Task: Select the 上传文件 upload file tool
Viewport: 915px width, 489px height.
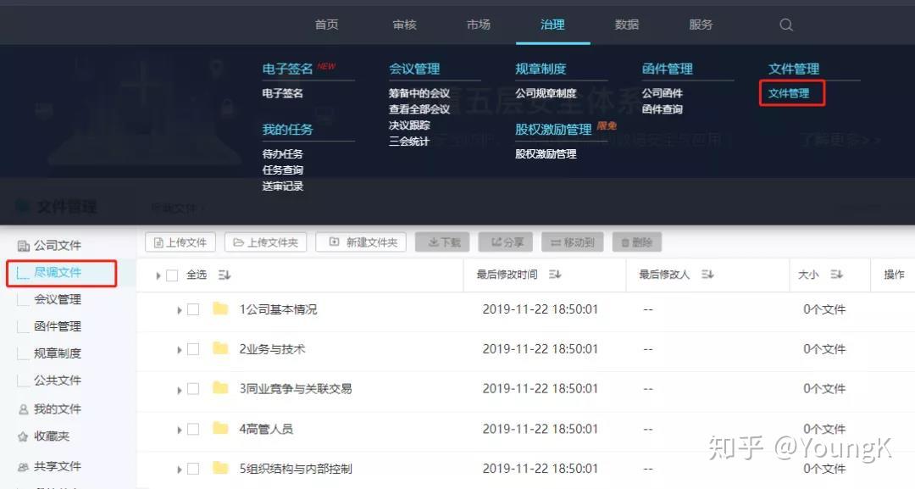Action: pyautogui.click(x=179, y=242)
